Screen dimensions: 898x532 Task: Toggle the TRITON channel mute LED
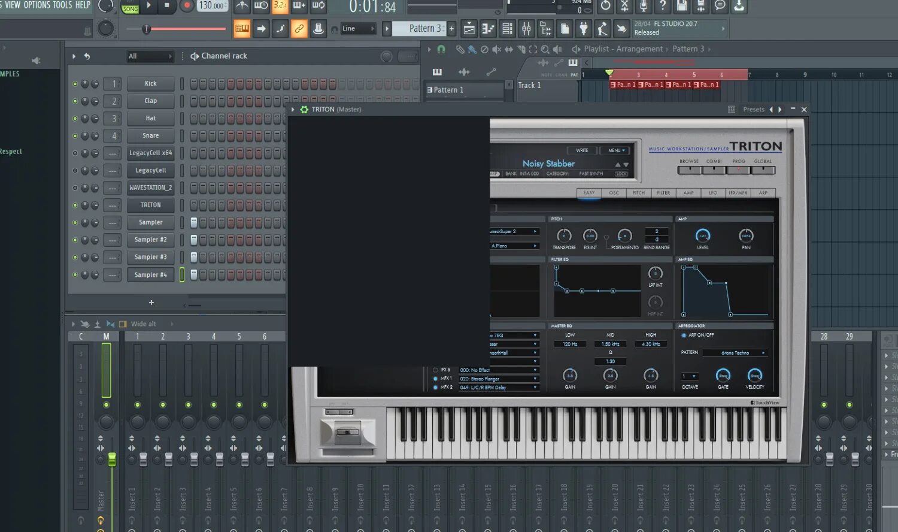(x=75, y=205)
